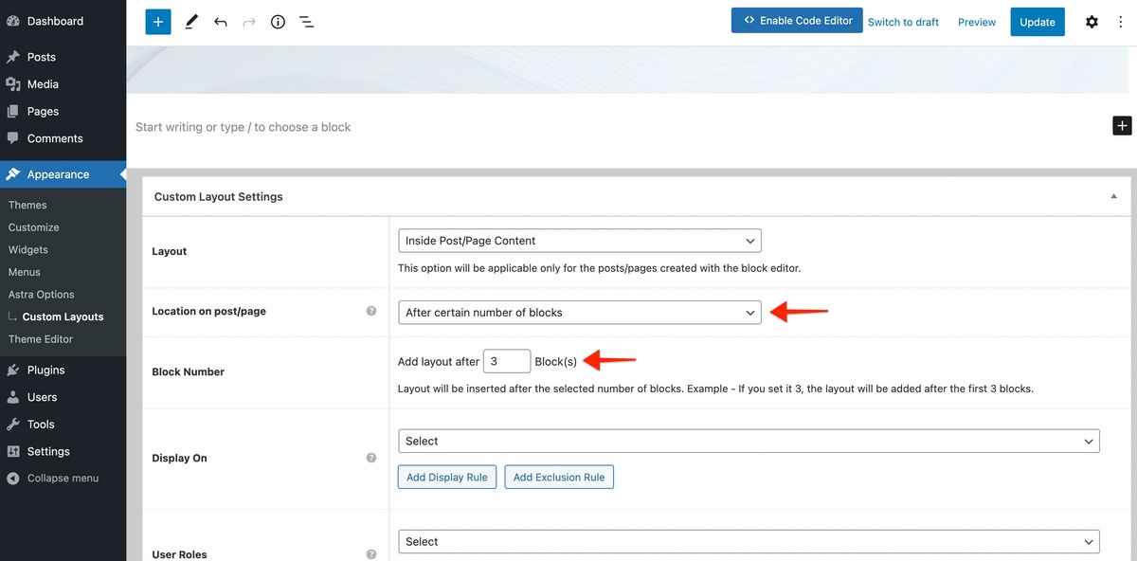Image resolution: width=1137 pixels, height=561 pixels.
Task: Click the Settings label in sidebar
Action: click(x=48, y=451)
